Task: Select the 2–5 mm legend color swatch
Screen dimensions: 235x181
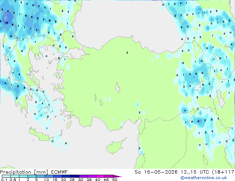Action: 32,176
